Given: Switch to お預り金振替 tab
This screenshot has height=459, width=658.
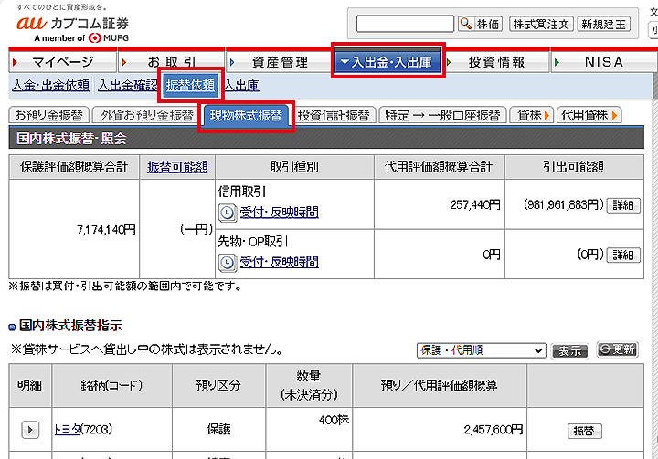Looking at the screenshot, I should pos(48,115).
